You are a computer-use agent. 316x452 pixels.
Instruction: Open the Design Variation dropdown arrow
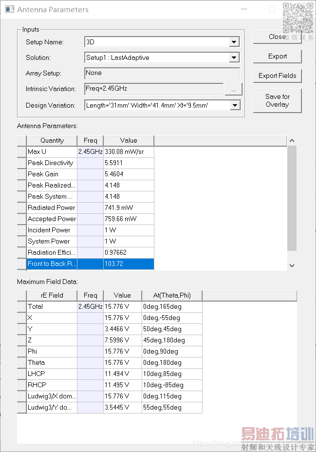(x=235, y=105)
